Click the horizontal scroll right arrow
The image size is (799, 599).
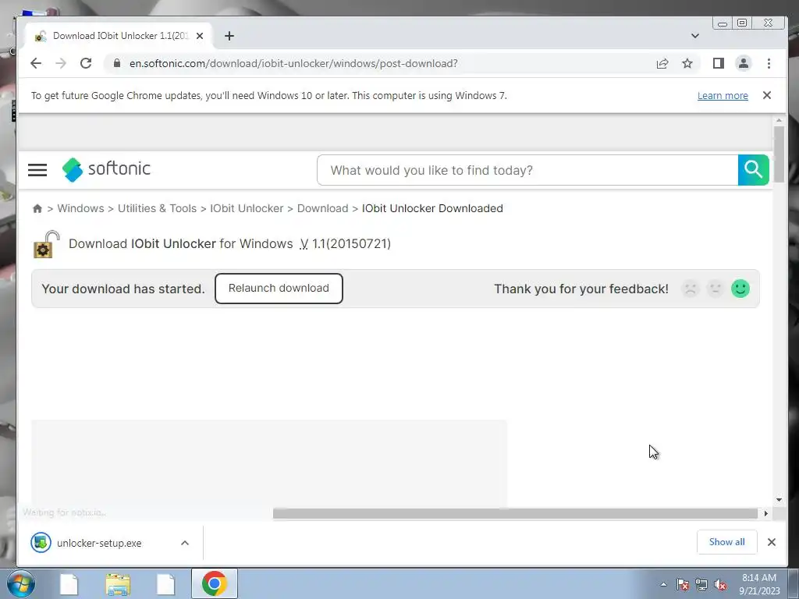(766, 513)
